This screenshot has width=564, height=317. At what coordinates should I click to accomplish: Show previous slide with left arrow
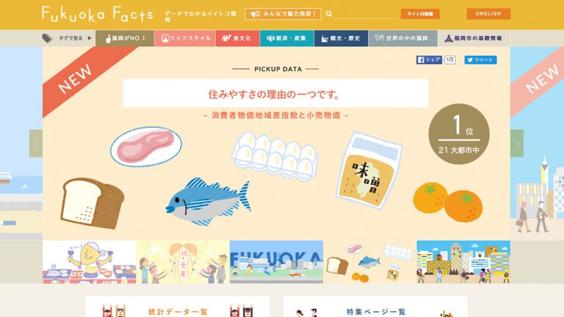(x=35, y=143)
